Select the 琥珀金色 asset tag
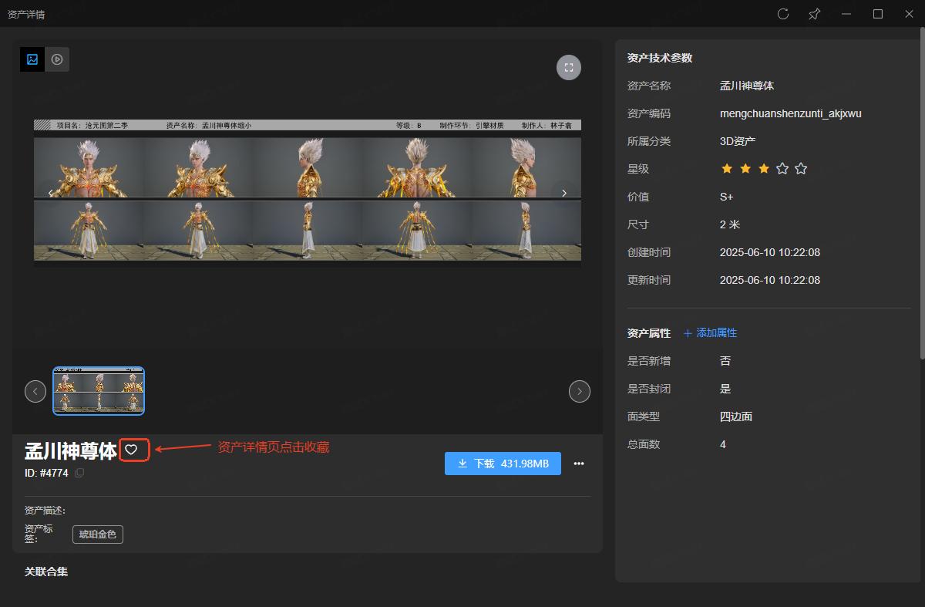 click(98, 534)
